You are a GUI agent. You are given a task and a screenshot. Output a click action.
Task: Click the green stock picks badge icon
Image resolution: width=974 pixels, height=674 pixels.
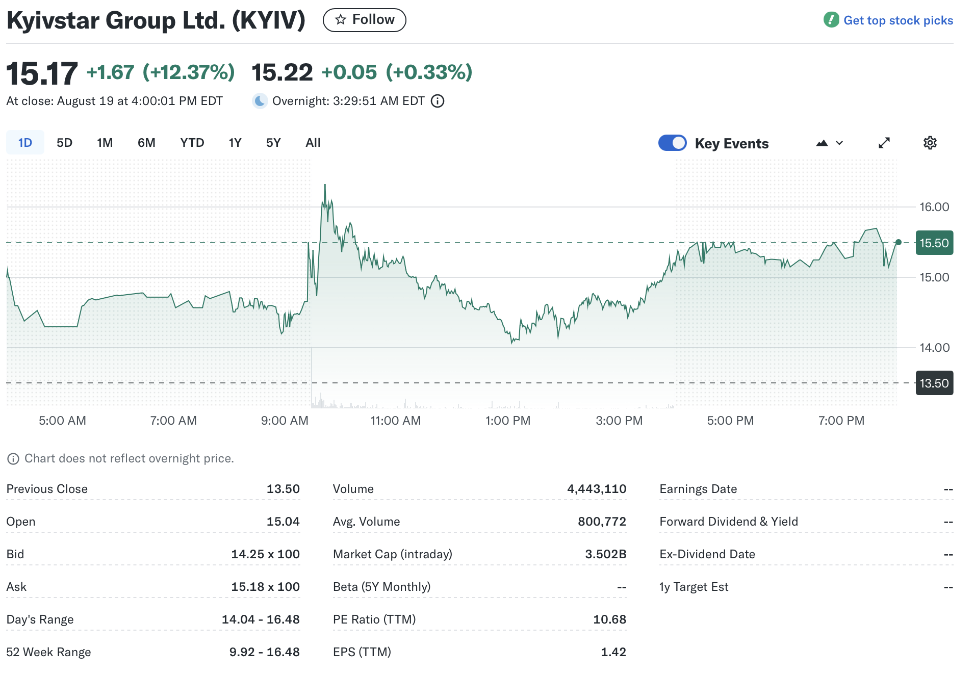point(831,20)
